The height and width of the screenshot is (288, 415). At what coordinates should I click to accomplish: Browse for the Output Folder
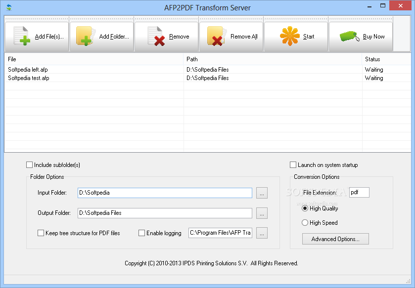262,213
